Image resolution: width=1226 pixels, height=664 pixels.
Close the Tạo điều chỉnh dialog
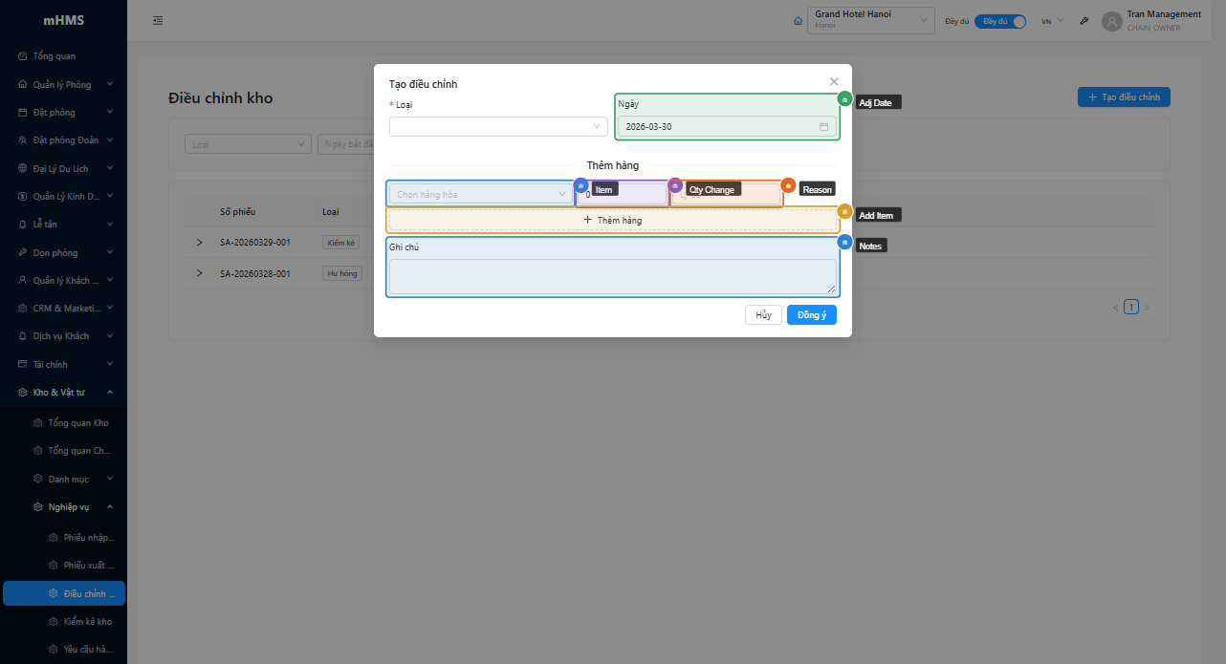click(x=834, y=82)
